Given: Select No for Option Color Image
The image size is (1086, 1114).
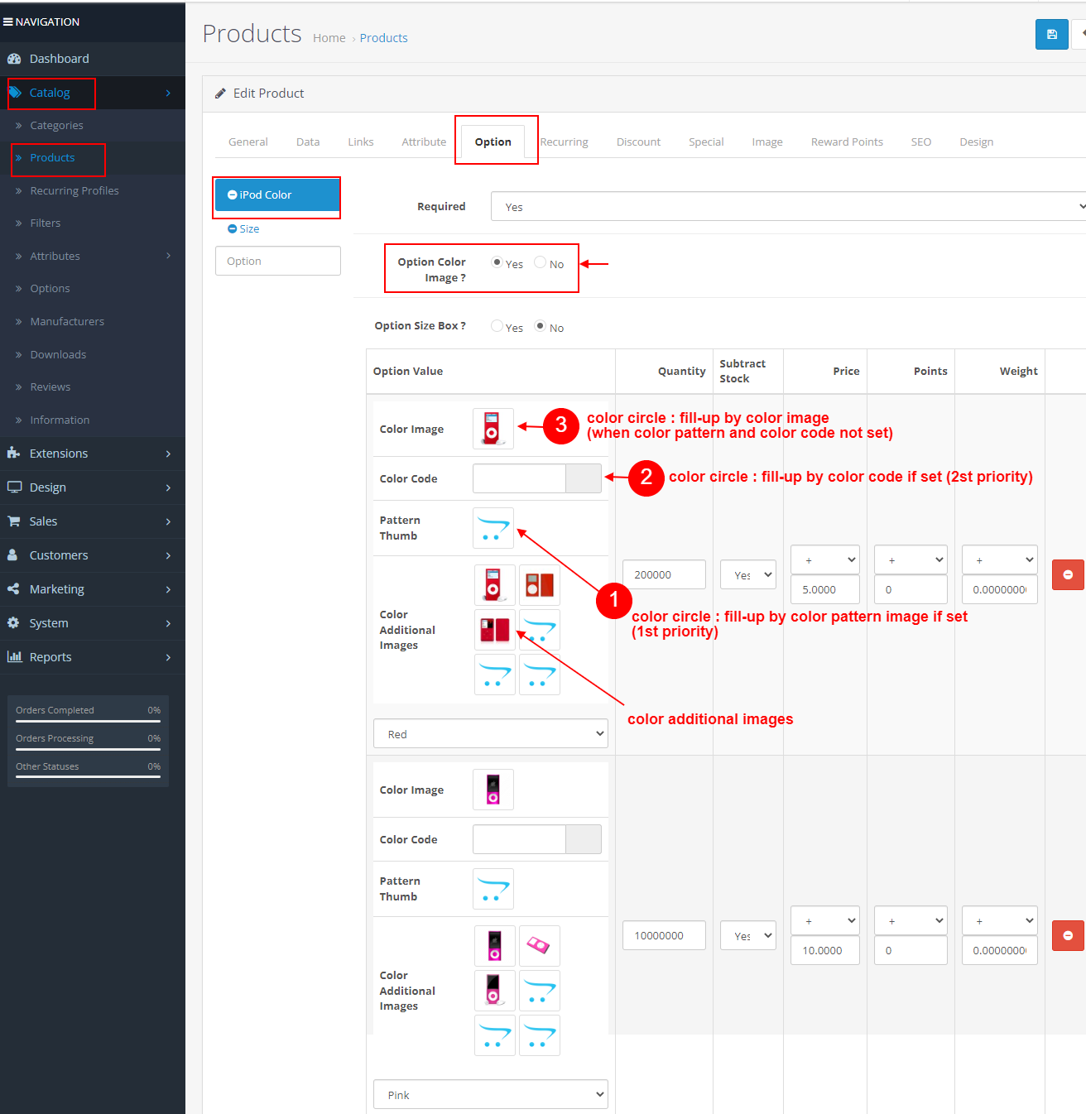Looking at the screenshot, I should (541, 262).
